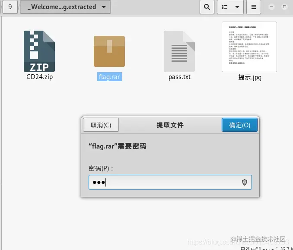Image resolution: width=293 pixels, height=250 pixels.
Task: Confirm password with 确定(O) button
Action: pyautogui.click(x=239, y=125)
